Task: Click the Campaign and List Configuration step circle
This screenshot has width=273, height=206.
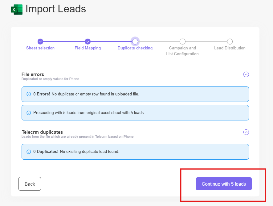Action: coord(182,41)
